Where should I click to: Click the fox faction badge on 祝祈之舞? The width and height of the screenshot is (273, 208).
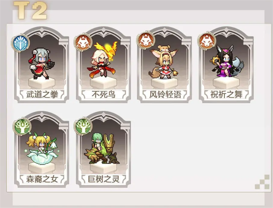207,41
